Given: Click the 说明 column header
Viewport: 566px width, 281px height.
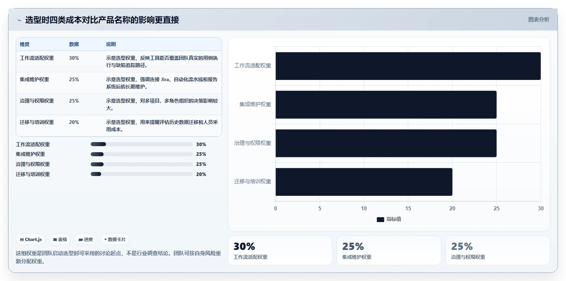Looking at the screenshot, I should click(111, 44).
